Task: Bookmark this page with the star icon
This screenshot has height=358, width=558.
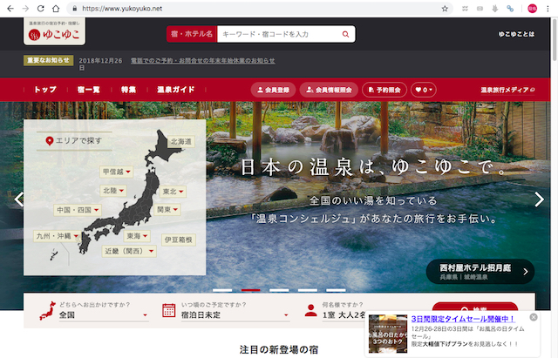Action: coord(445,8)
